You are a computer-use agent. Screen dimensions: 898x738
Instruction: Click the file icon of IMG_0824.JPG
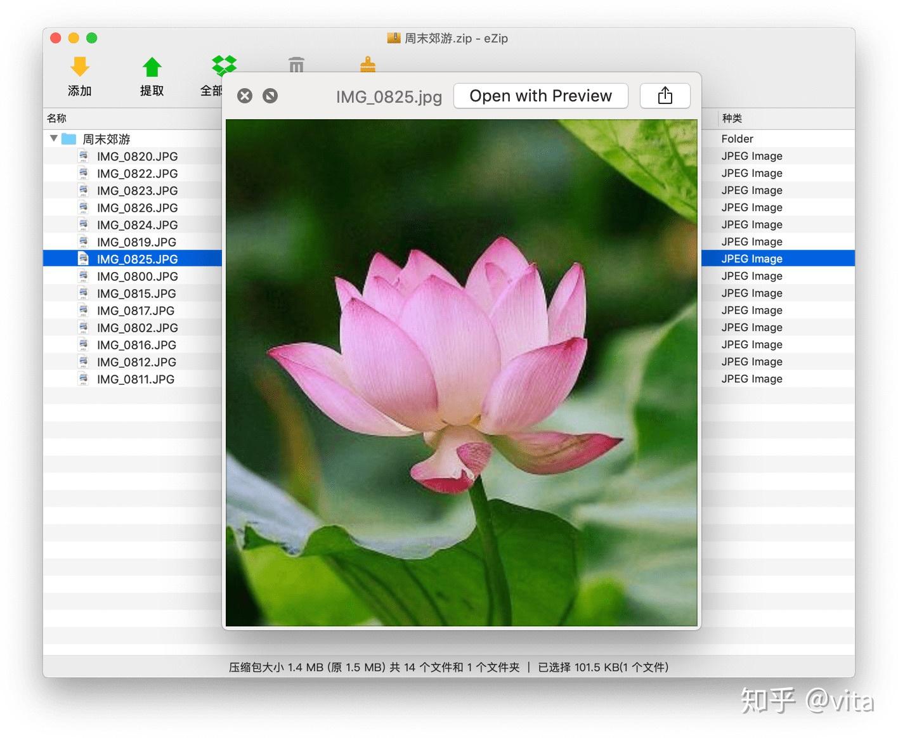click(x=83, y=224)
